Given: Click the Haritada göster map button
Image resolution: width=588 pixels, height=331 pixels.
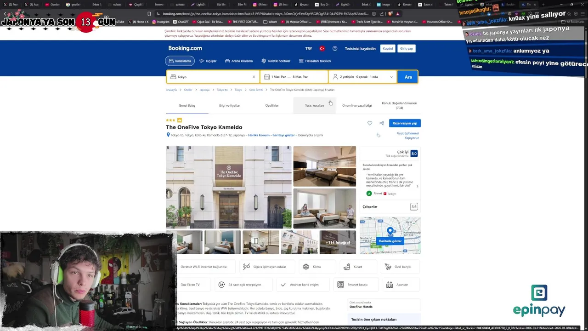Looking at the screenshot, I should 390,241.
